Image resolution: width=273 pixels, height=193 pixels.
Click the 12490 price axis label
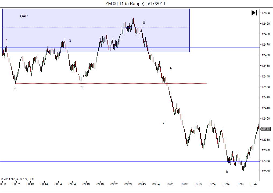(x=266, y=23)
